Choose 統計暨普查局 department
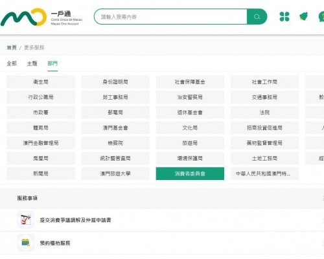Image resolution: width=324 pixels, height=259 pixels. point(115,158)
